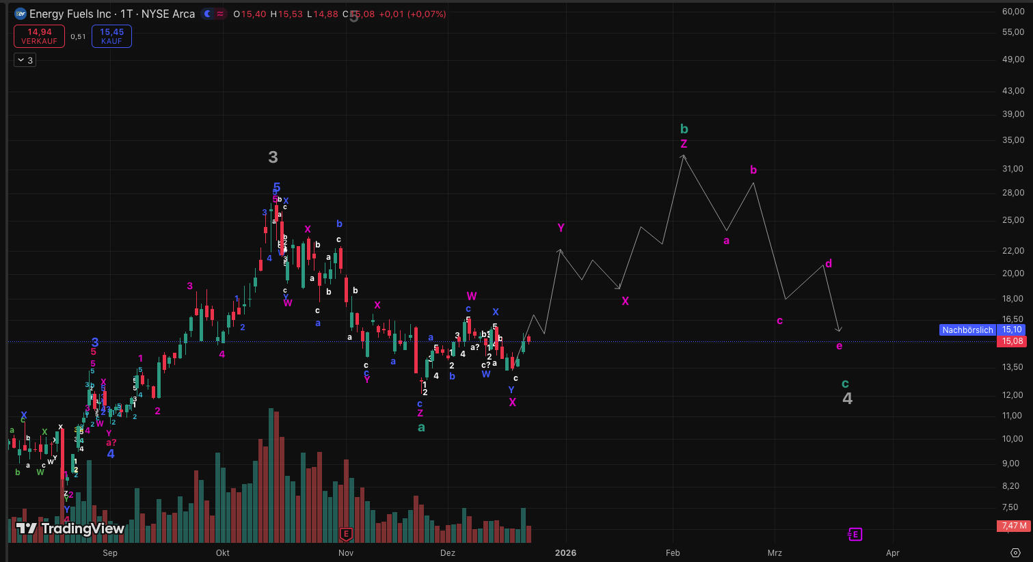Click the 0,51 spread value

(78, 37)
